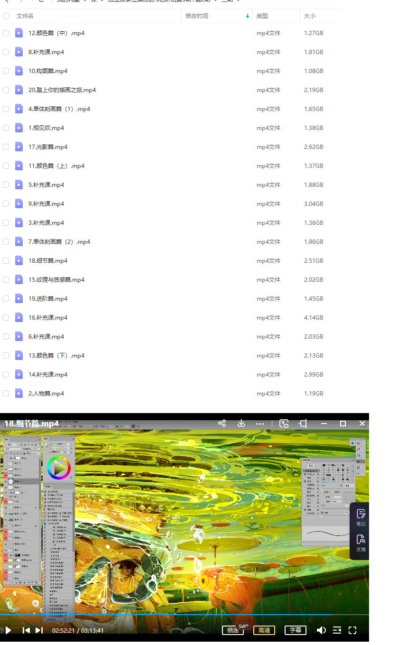Image resolution: width=398 pixels, height=645 pixels.
Task: Check the box beside 4.单体刻画篇（1）.mp4
Action: pyautogui.click(x=6, y=109)
